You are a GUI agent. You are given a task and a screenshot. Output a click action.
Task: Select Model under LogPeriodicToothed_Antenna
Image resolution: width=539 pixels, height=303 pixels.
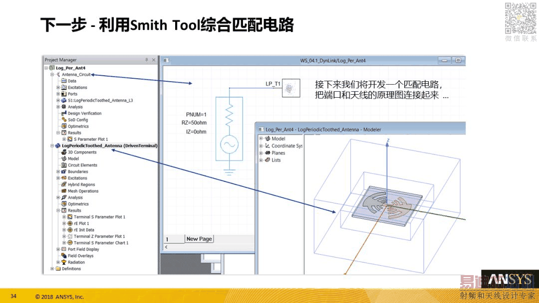pyautogui.click(x=73, y=159)
